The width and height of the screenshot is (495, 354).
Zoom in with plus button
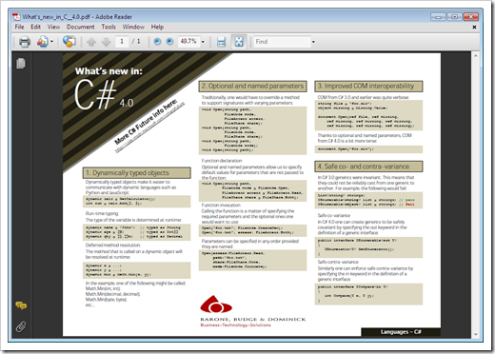coord(169,42)
